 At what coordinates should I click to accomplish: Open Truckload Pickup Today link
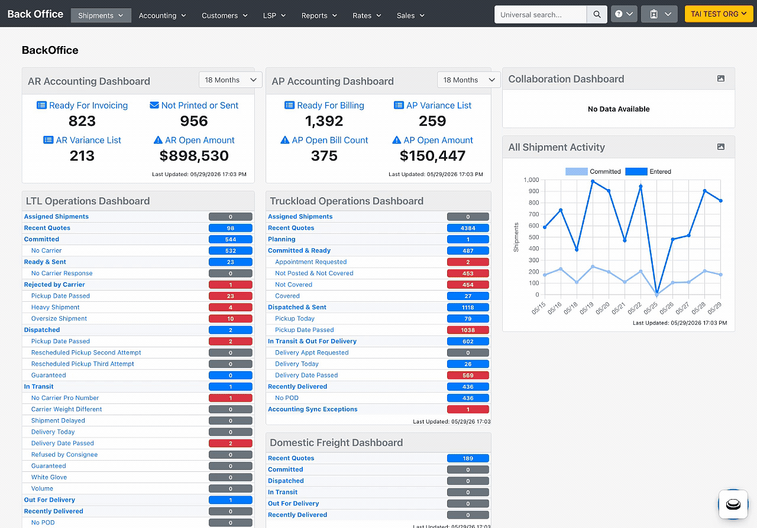point(295,319)
